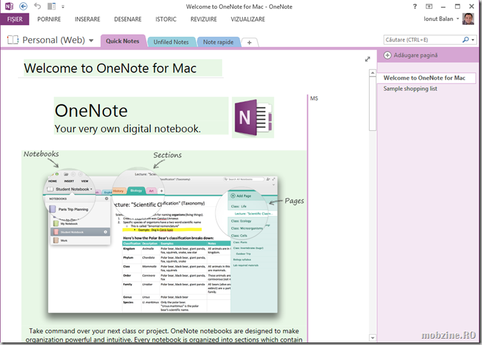The image size is (482, 345).
Task: Expand the Personal (Web) notebook dropdown
Action: click(x=91, y=40)
